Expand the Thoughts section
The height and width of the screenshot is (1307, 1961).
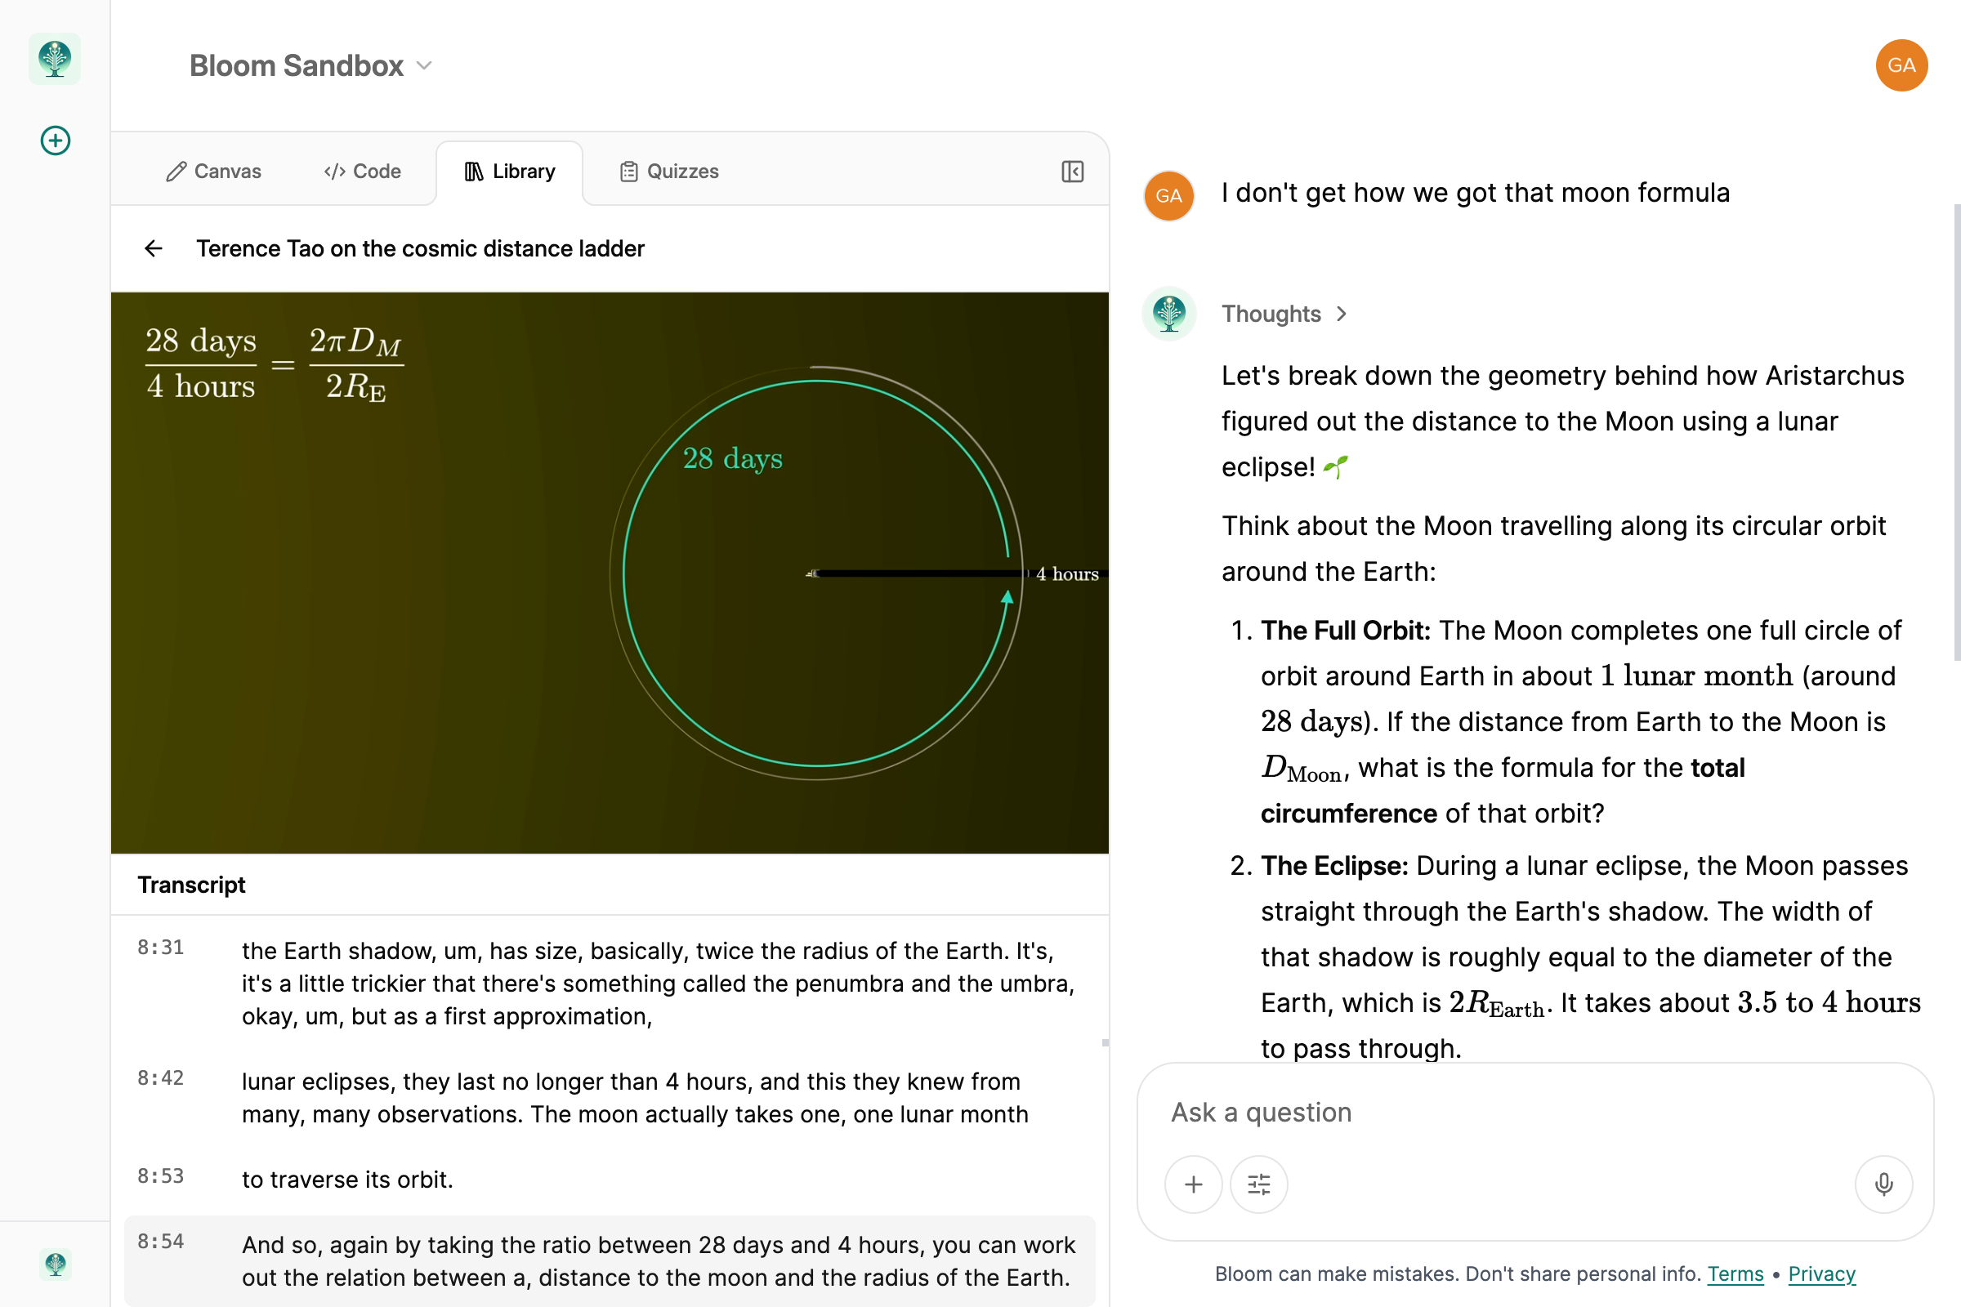[1284, 314]
